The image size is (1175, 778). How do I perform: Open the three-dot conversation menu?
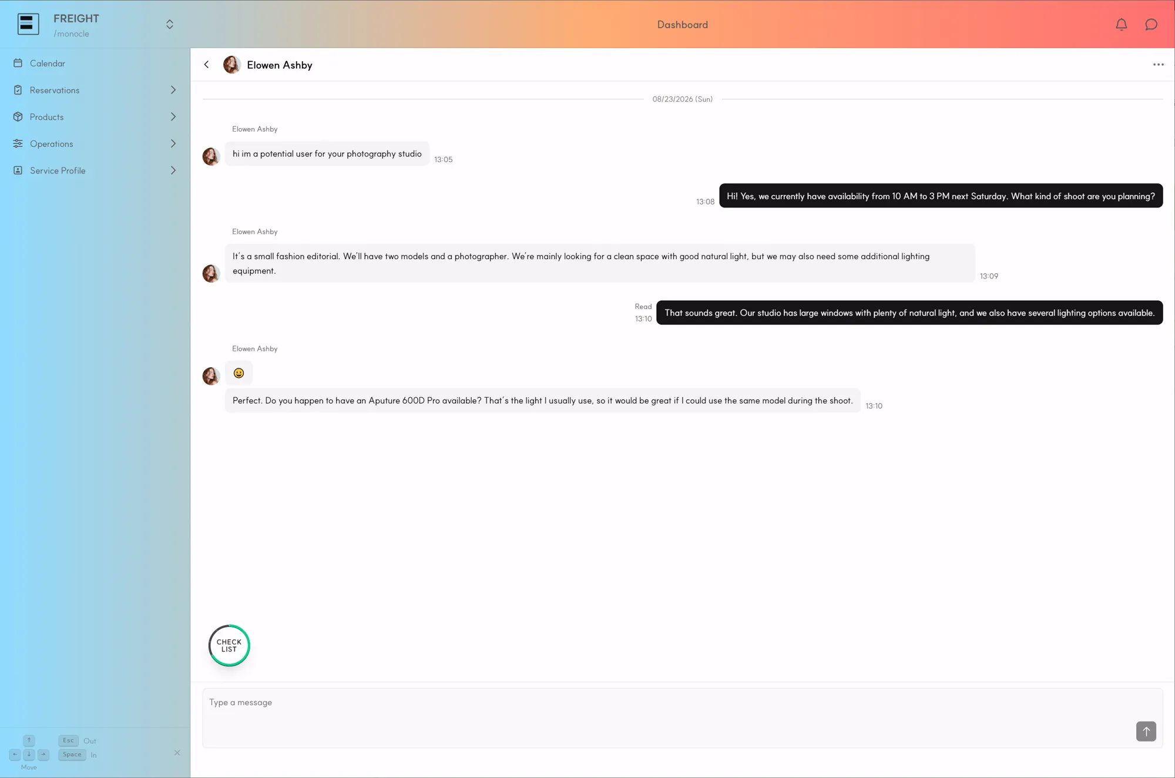(x=1158, y=65)
